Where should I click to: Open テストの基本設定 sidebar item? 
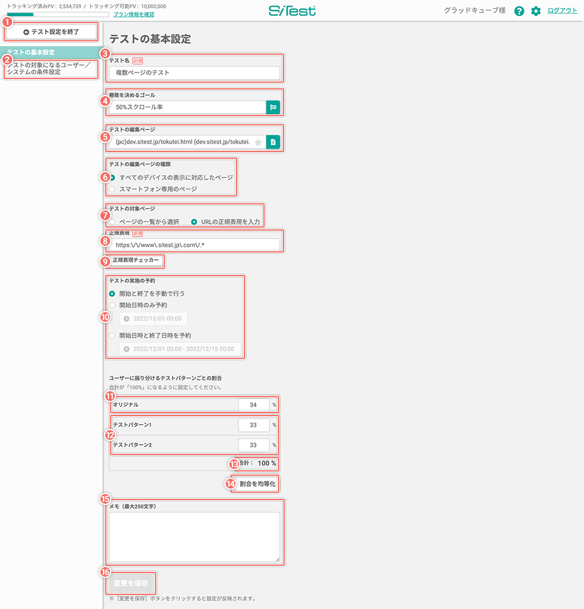tap(51, 52)
